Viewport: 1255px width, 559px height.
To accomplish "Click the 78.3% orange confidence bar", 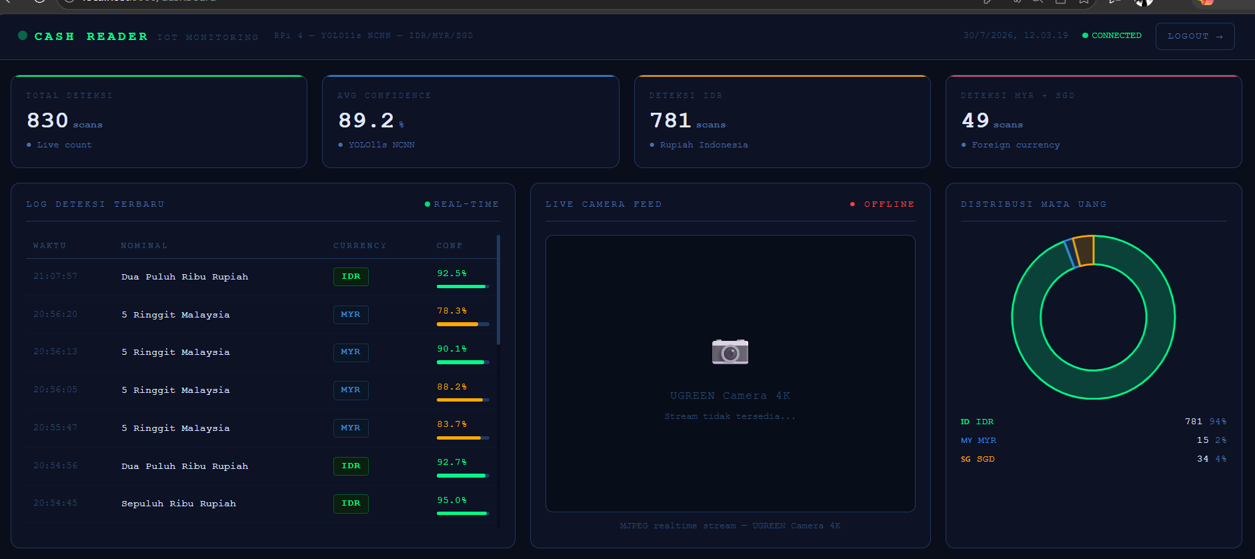I will click(x=463, y=324).
